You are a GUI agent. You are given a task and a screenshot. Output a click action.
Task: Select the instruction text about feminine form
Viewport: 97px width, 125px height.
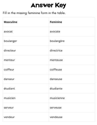34,13
